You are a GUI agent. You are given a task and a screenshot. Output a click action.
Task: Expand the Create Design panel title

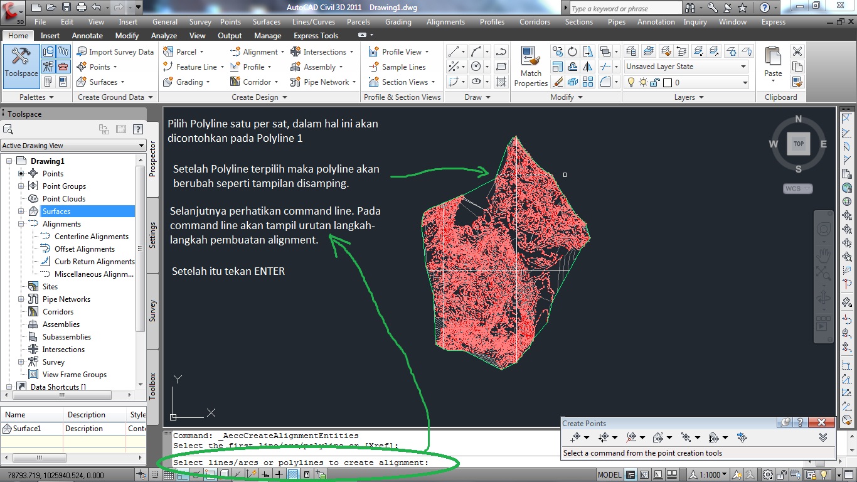(259, 97)
